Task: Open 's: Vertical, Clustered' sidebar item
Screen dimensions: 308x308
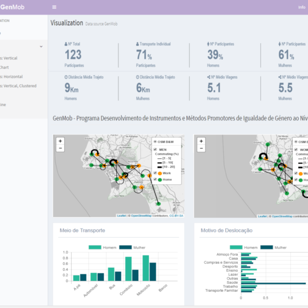Action: [18, 86]
